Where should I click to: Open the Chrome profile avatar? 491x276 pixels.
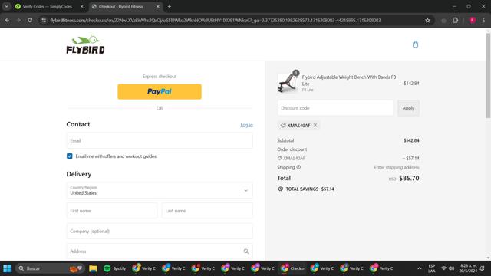coord(473,21)
